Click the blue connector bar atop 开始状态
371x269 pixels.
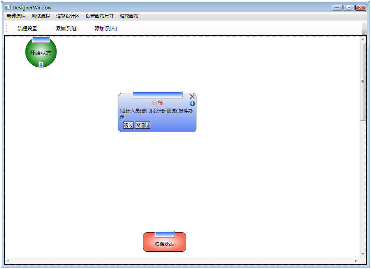[x=41, y=40]
